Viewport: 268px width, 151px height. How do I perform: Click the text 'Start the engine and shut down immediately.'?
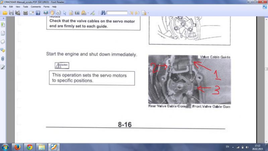91,54
